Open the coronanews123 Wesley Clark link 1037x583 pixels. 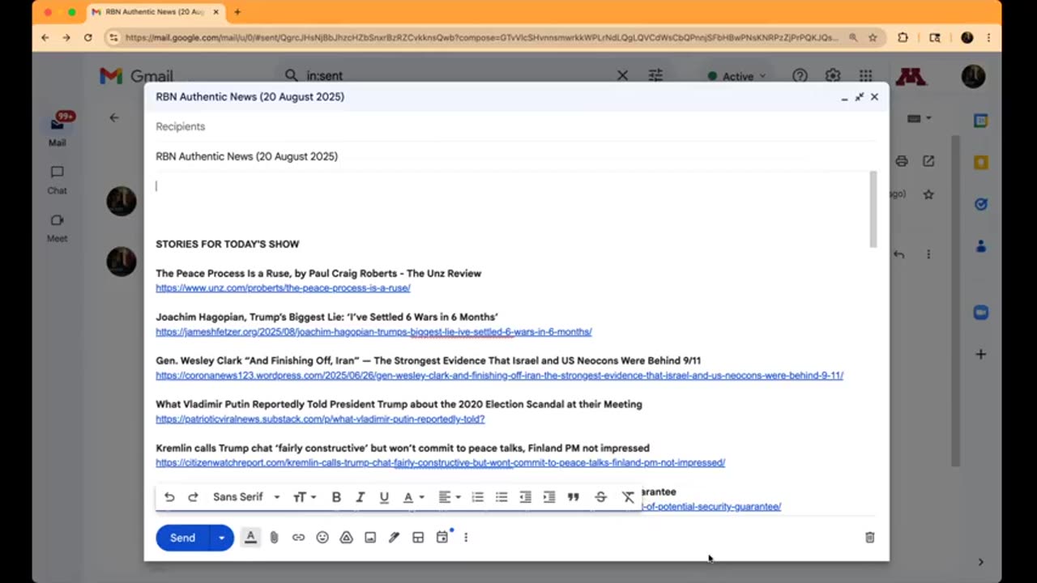499,376
